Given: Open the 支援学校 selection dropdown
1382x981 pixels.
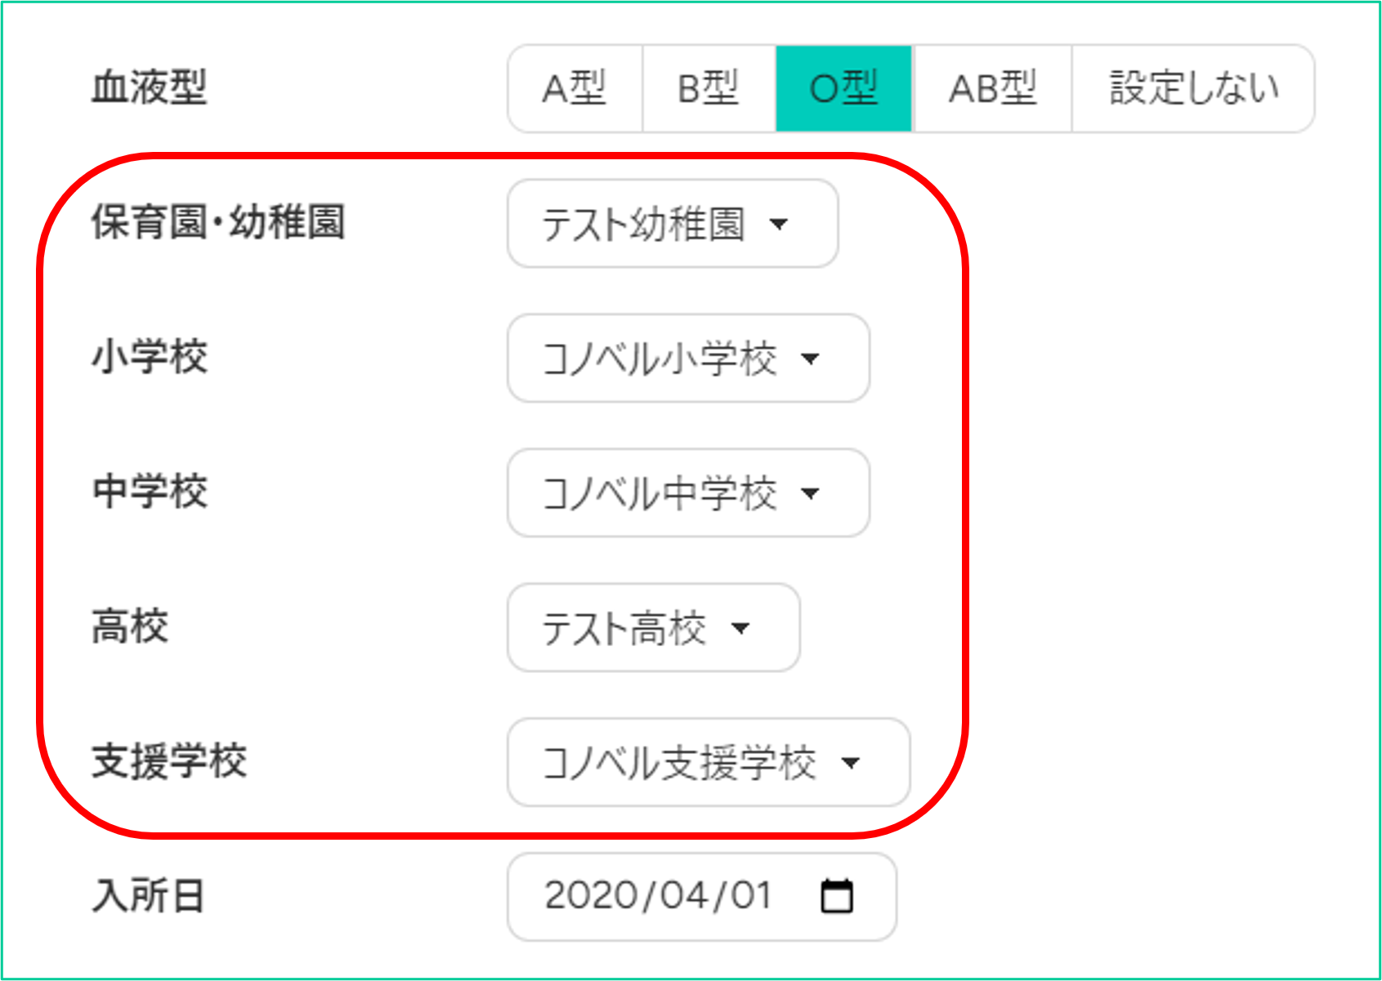Looking at the screenshot, I should (709, 763).
